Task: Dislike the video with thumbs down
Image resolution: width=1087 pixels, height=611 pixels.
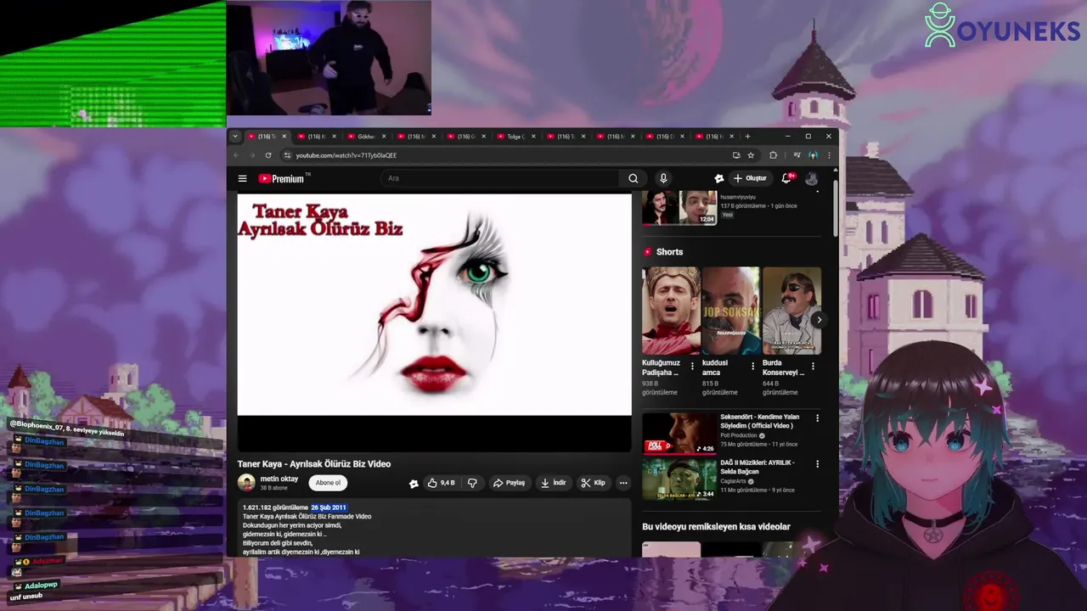Action: [472, 483]
